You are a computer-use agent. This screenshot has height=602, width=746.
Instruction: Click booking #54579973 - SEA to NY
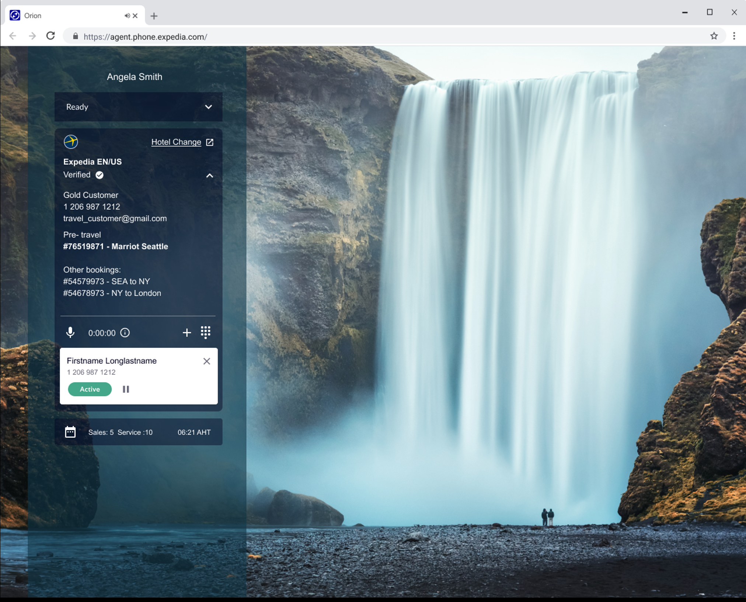[x=107, y=281]
